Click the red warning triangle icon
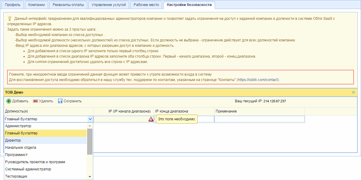The height and width of the screenshot is (180, 361). [x=151, y=119]
